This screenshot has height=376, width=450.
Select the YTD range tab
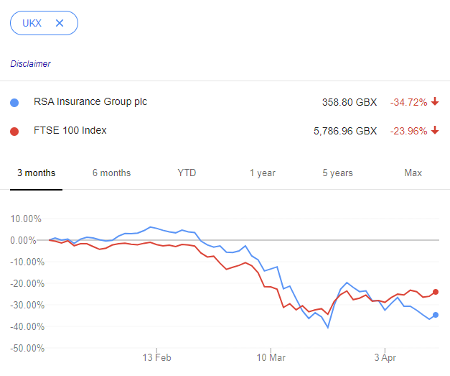pos(187,173)
